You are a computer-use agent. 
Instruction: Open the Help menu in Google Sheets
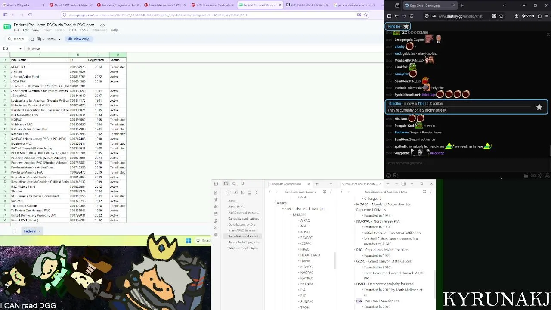[x=114, y=30]
